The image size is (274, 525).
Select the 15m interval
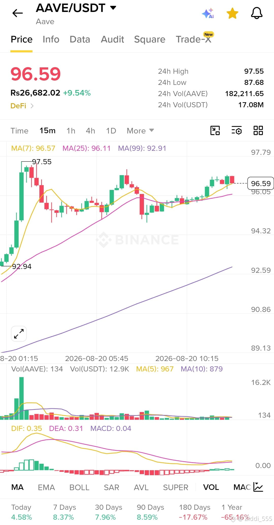tap(47, 131)
